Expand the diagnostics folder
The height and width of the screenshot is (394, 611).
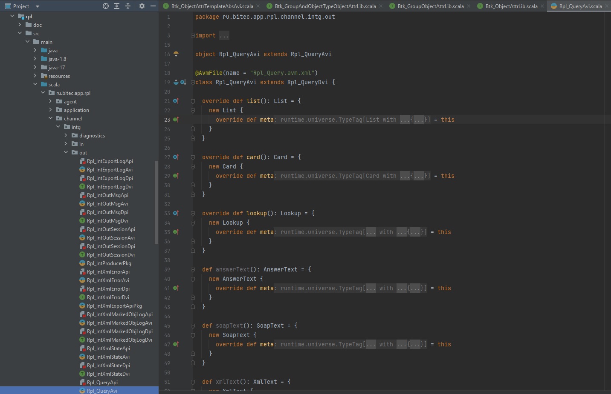(x=66, y=135)
